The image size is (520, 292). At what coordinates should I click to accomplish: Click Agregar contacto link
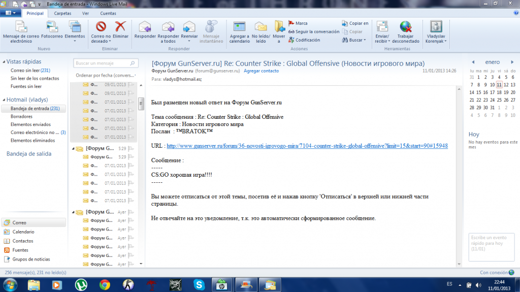(x=261, y=71)
